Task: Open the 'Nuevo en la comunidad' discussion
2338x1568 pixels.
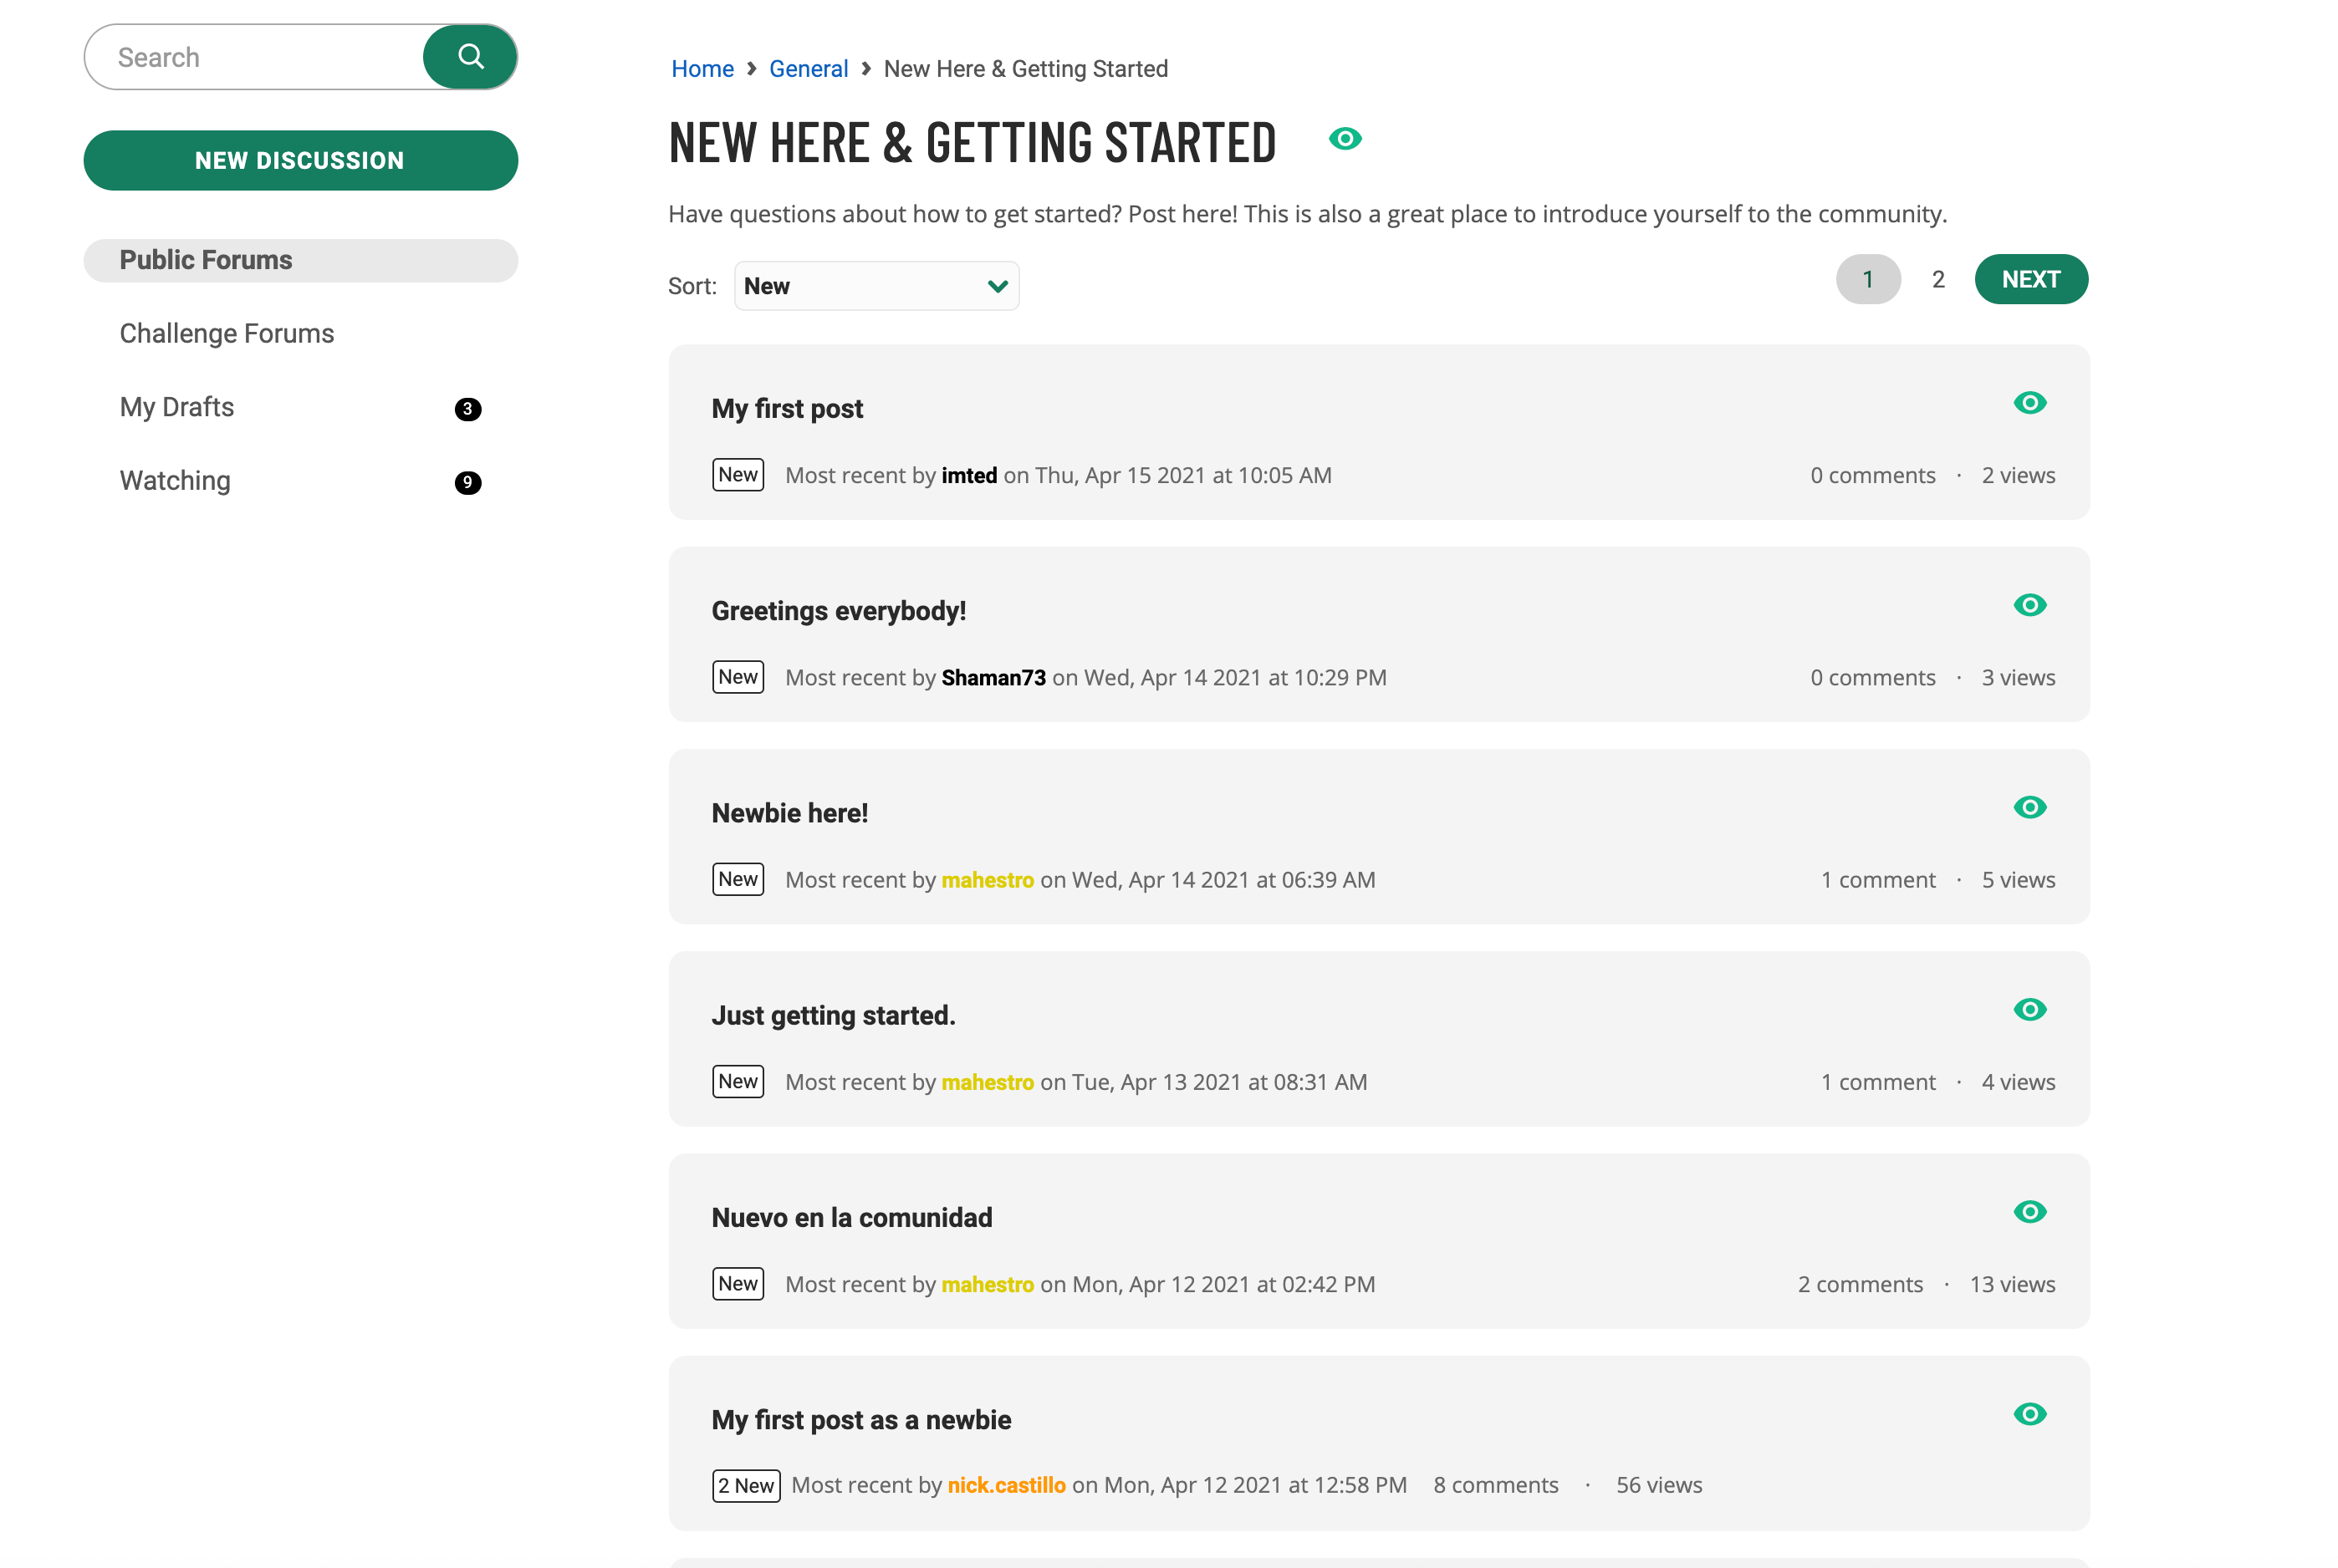Action: point(851,1218)
